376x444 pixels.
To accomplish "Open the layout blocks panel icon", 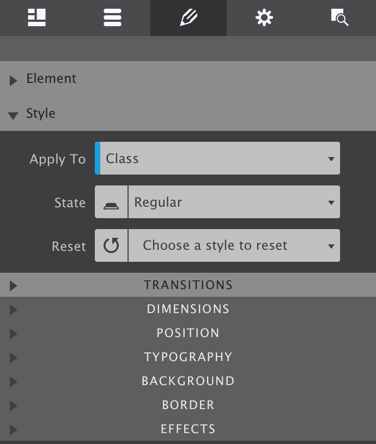I will point(37,17).
